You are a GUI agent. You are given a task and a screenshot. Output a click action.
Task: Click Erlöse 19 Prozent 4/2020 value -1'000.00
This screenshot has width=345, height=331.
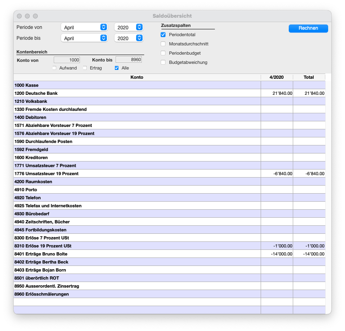[283, 246]
